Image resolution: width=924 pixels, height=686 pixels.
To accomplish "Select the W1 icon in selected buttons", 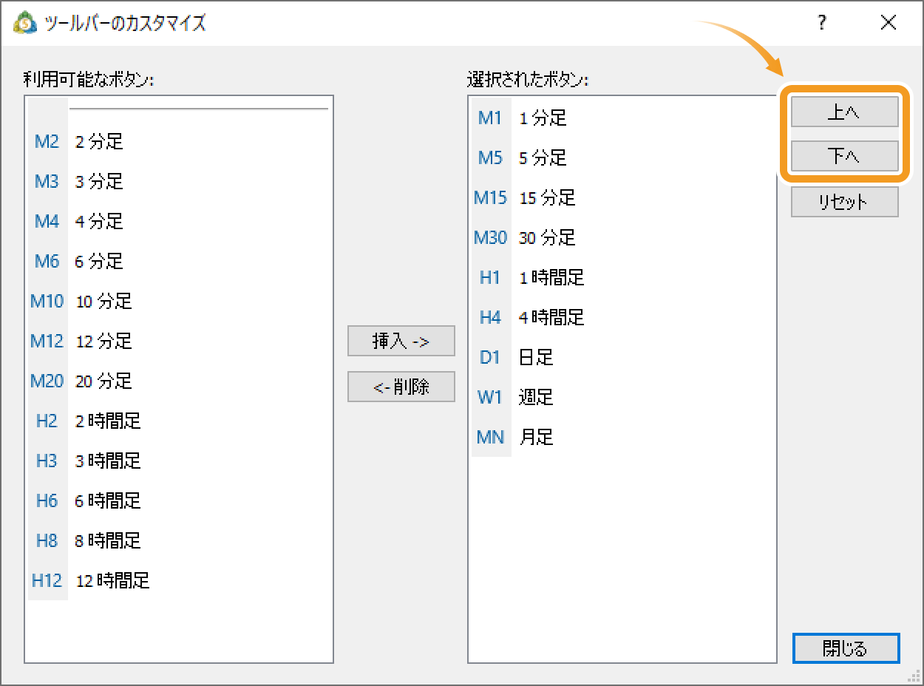I will (490, 398).
